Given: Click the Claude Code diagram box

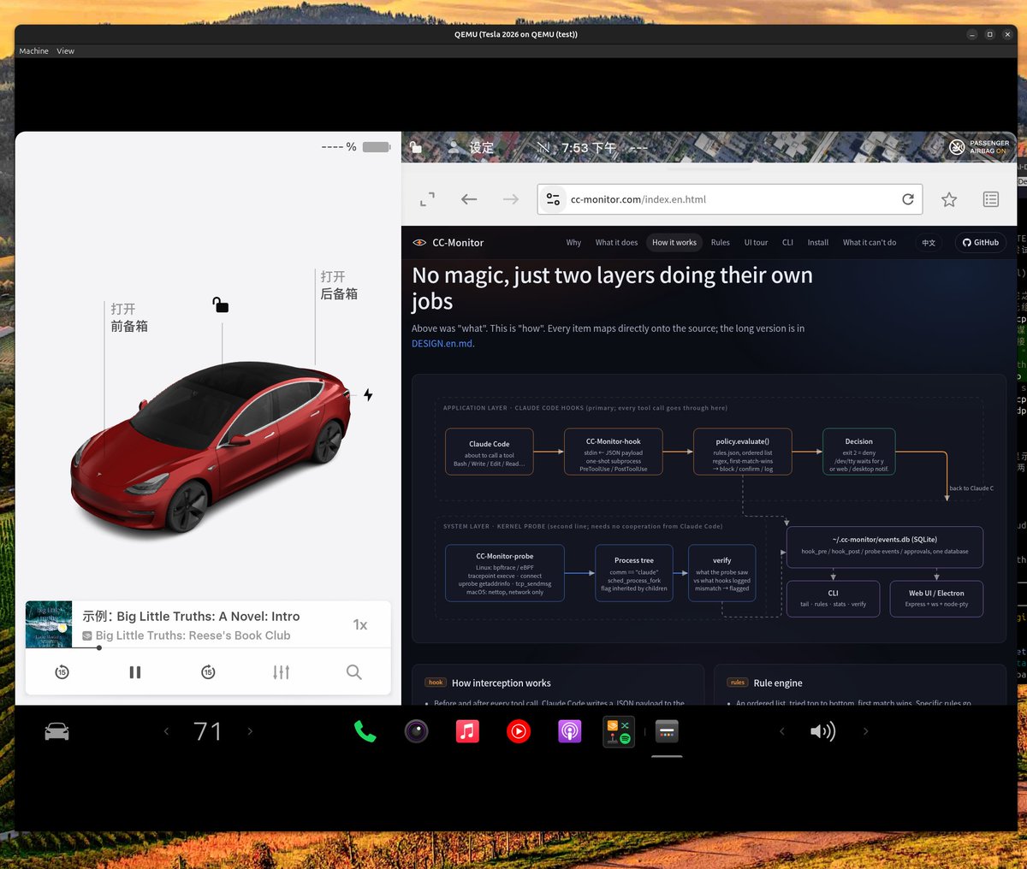Looking at the screenshot, I should (490, 452).
